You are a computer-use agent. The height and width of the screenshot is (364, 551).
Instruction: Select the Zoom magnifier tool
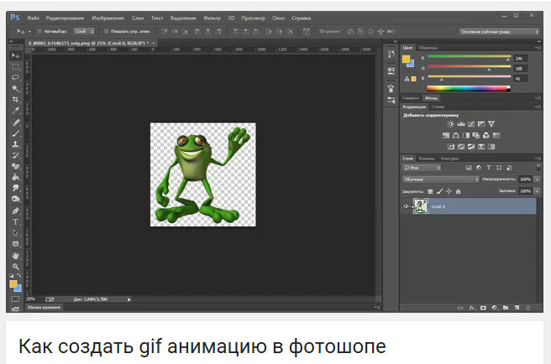pyautogui.click(x=15, y=267)
